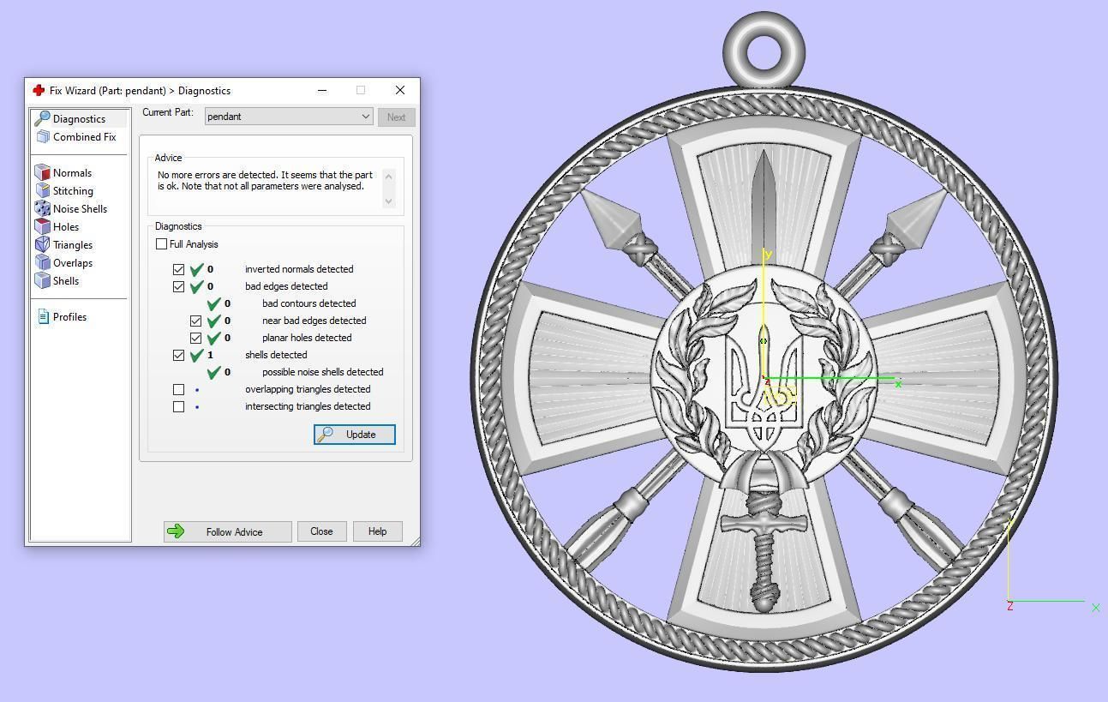Enable overlapping triangles detected checkbox

point(178,389)
